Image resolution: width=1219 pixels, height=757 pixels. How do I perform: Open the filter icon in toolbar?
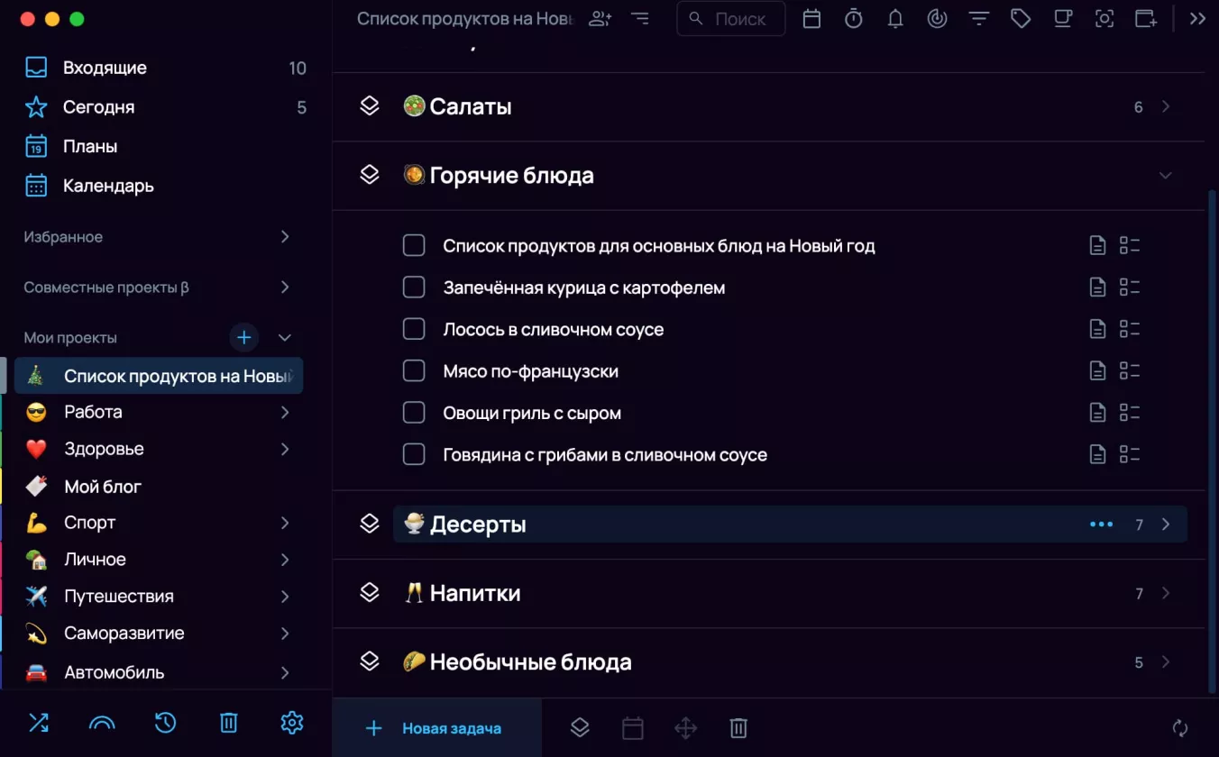click(979, 18)
